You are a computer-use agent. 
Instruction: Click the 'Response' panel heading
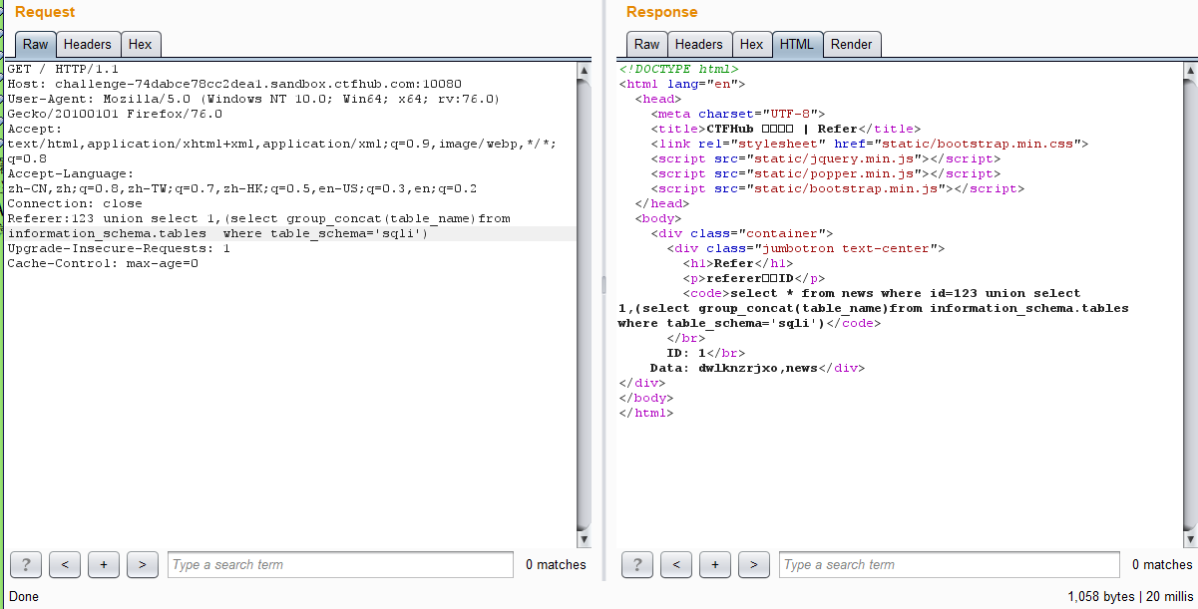click(661, 12)
